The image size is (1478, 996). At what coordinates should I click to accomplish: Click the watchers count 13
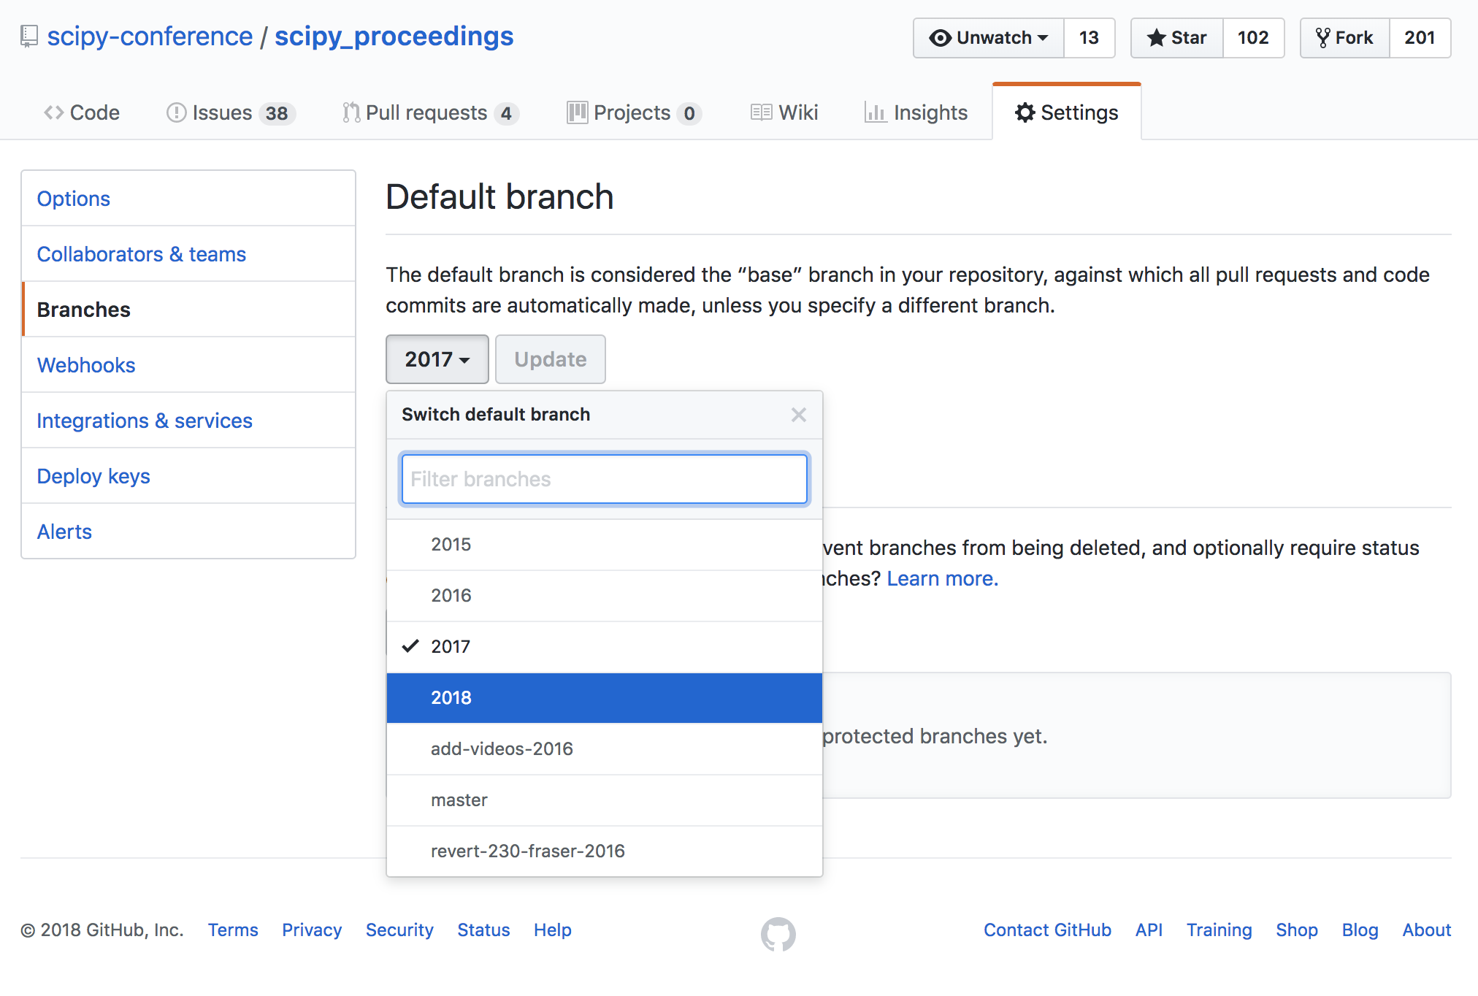[x=1089, y=38]
